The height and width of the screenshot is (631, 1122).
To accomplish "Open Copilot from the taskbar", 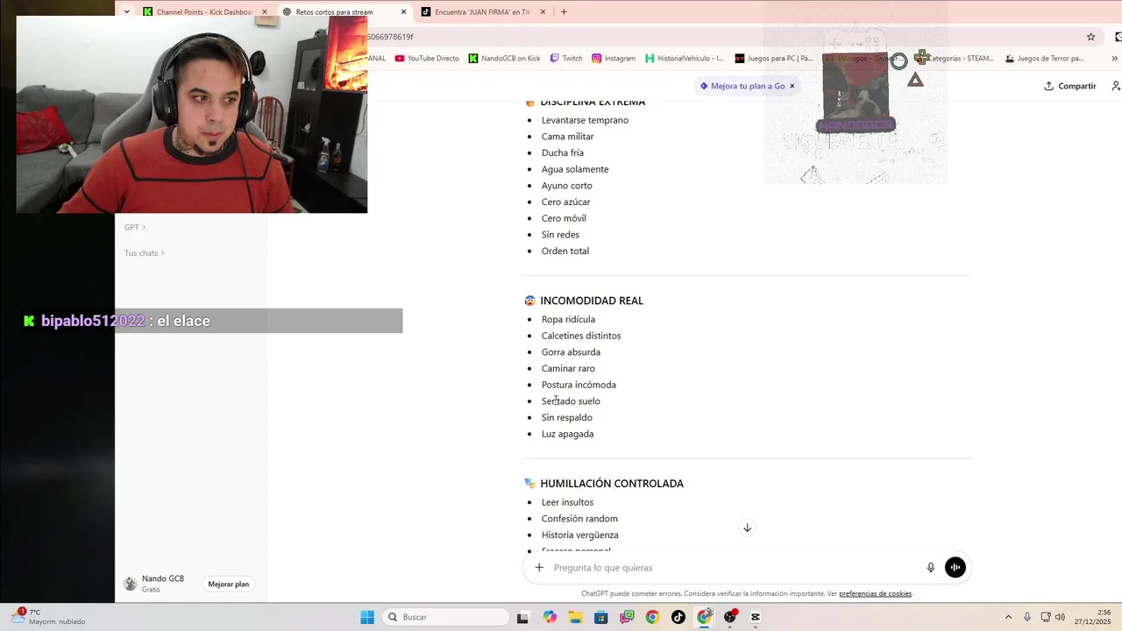I will (550, 617).
